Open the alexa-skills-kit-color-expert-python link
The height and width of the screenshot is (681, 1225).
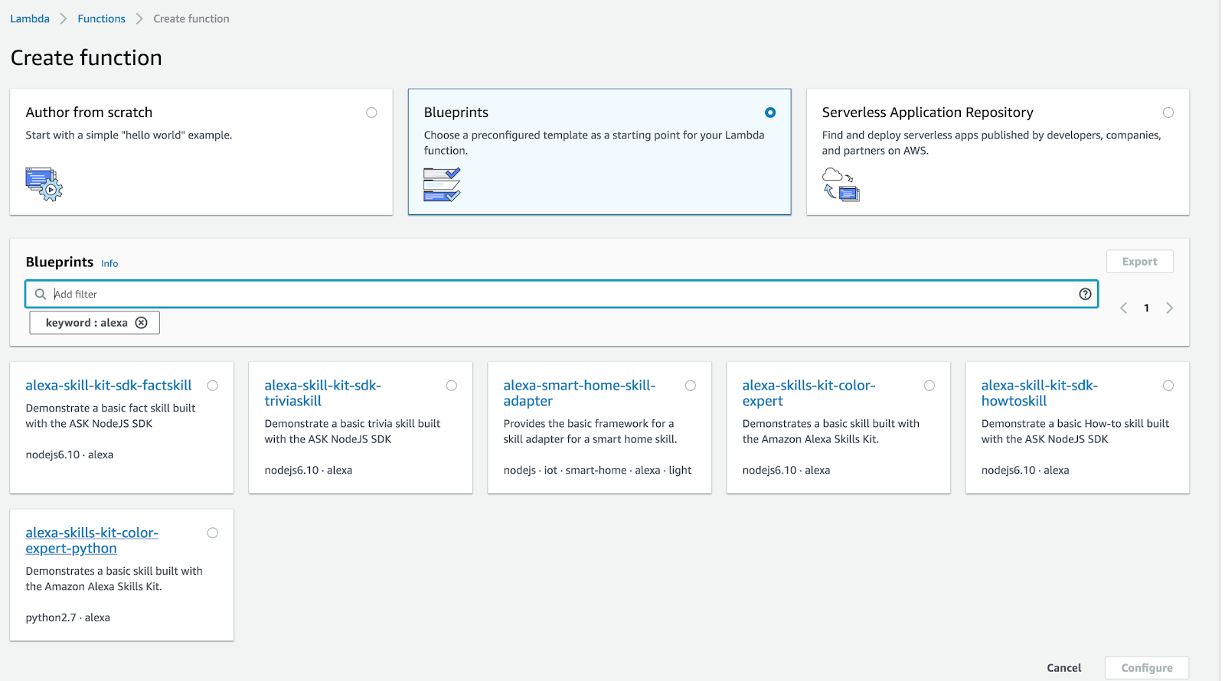(x=92, y=540)
